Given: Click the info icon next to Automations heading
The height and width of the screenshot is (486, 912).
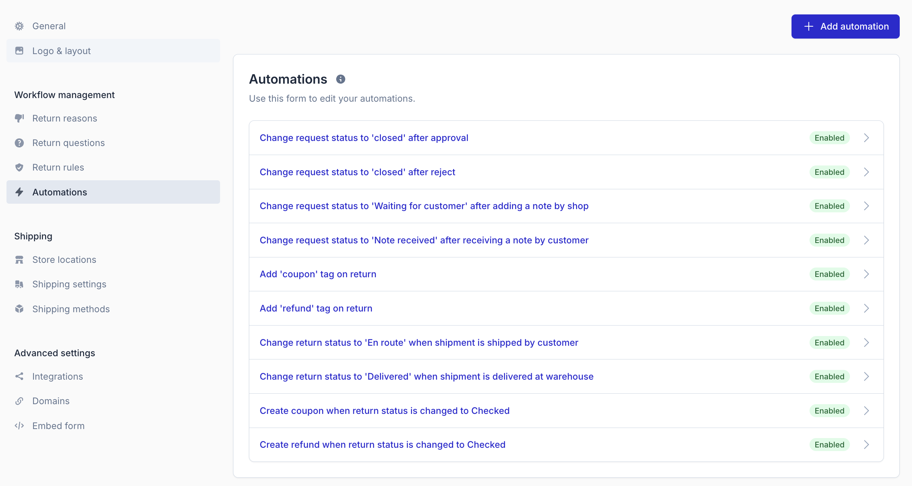Looking at the screenshot, I should point(341,79).
